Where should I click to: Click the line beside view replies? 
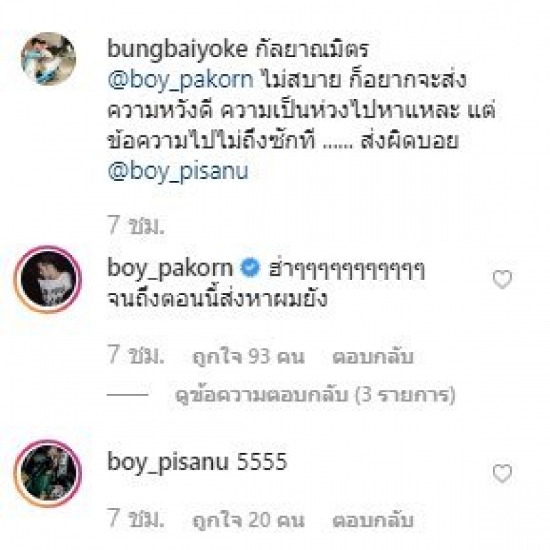(127, 395)
